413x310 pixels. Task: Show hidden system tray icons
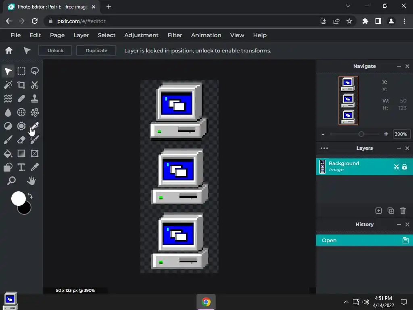[x=346, y=302]
